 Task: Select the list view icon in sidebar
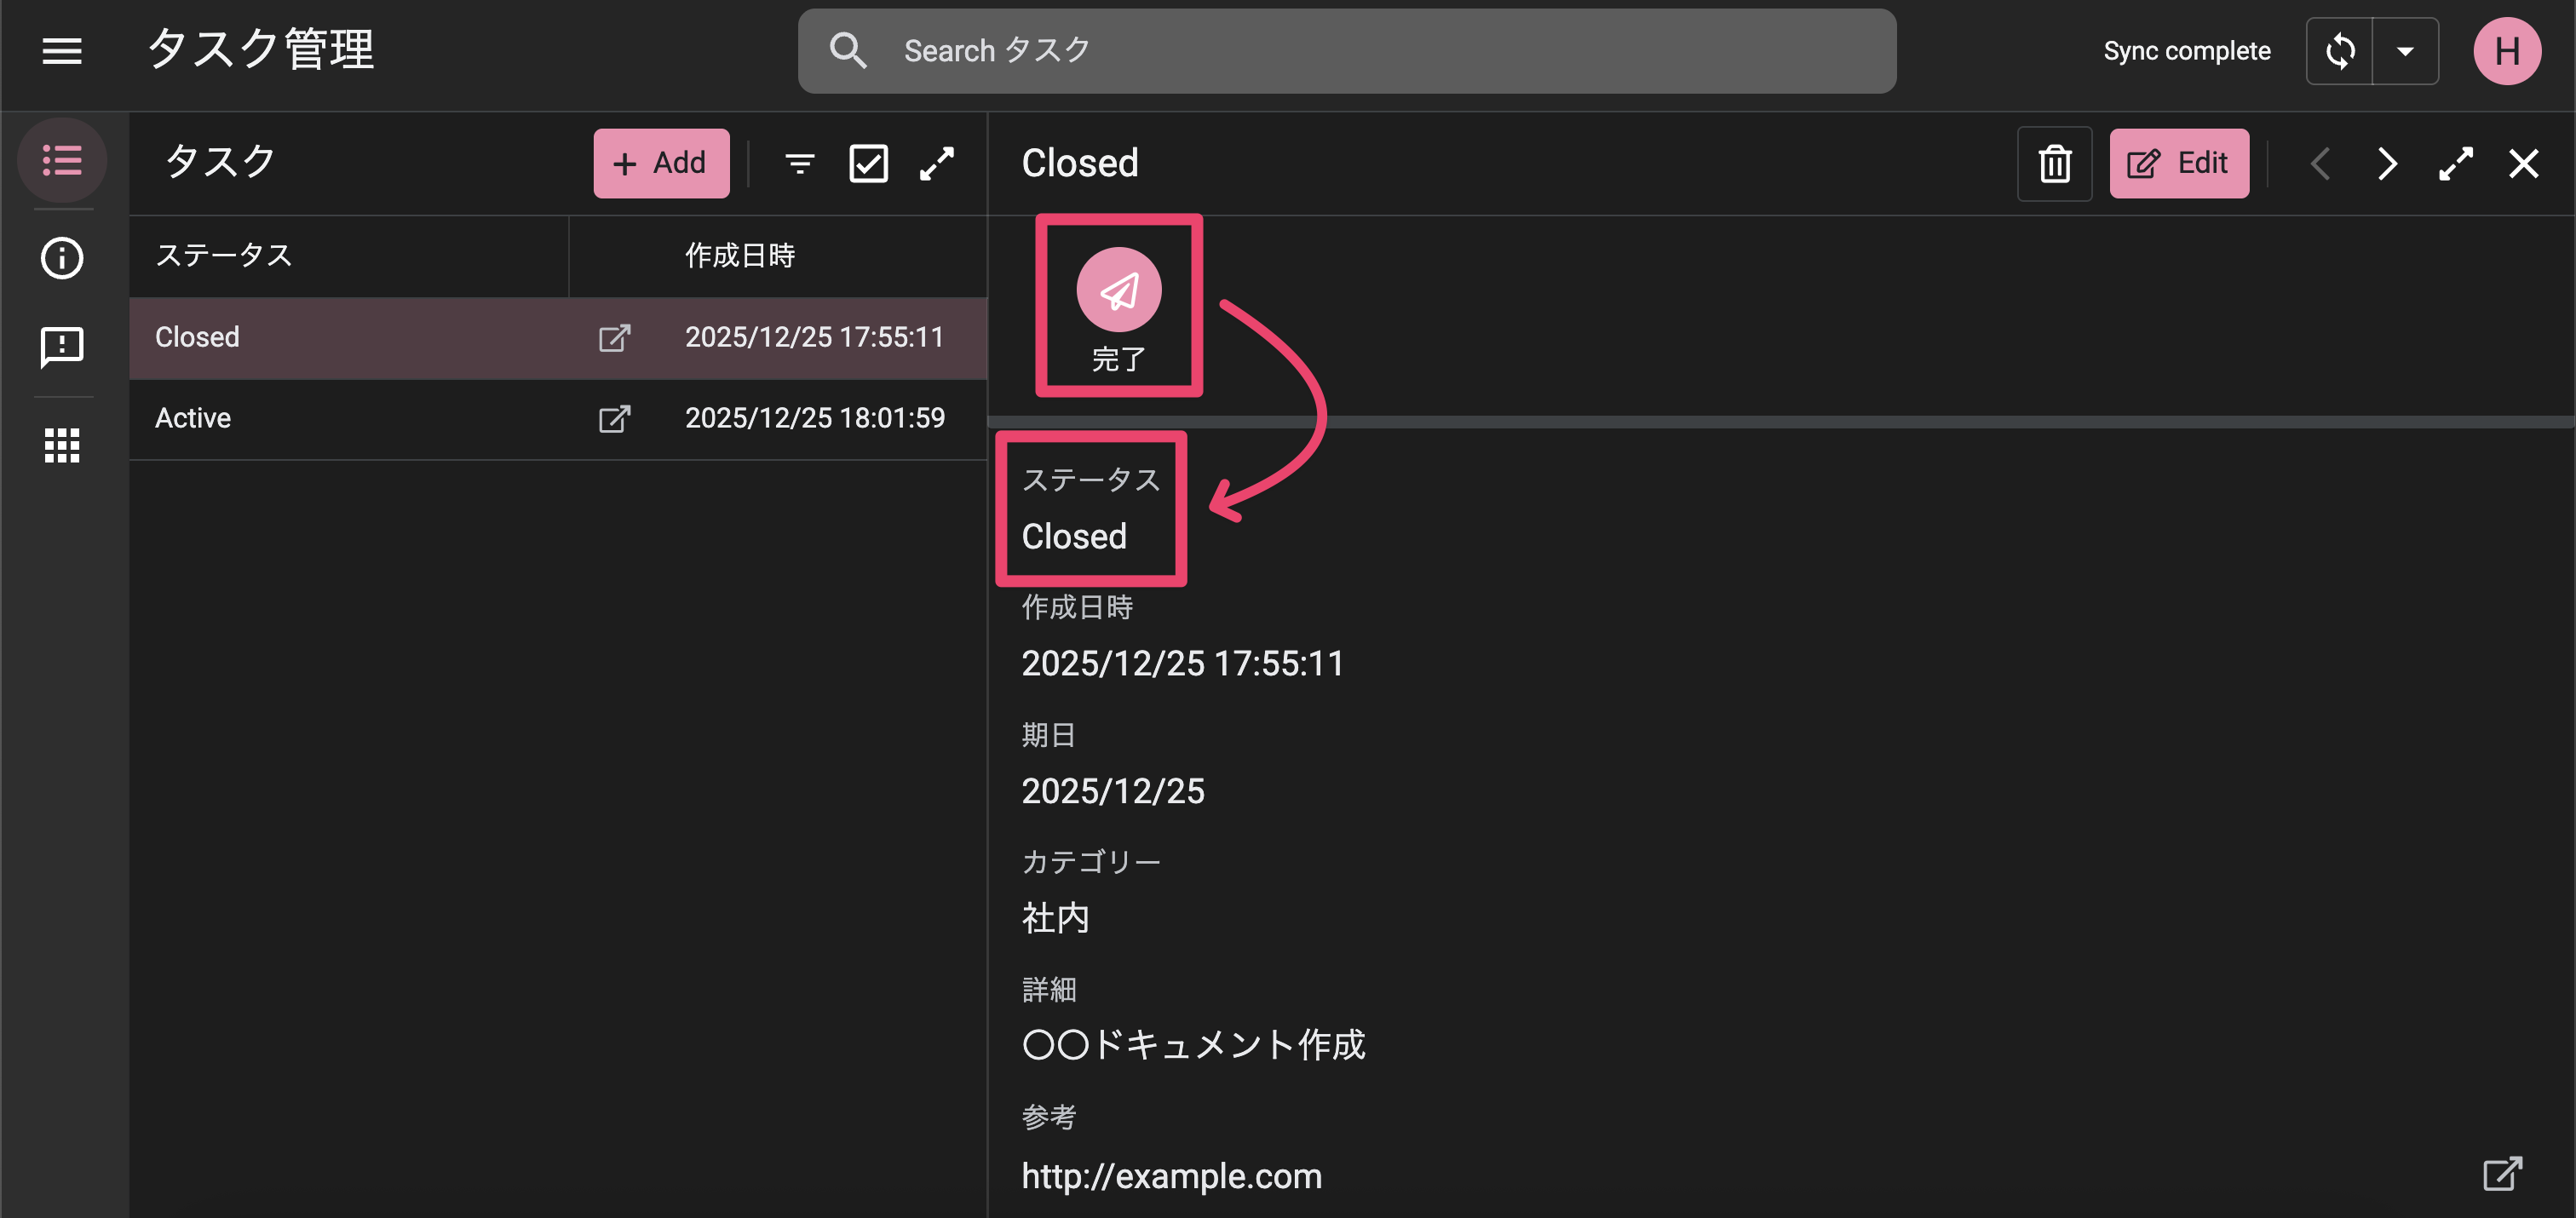[x=62, y=160]
